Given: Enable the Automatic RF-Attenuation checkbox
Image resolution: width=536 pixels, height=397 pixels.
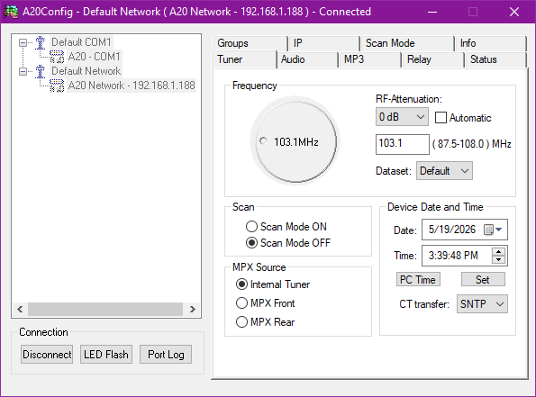Looking at the screenshot, I should click(x=441, y=118).
